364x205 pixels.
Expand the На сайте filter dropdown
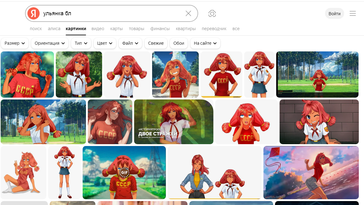pos(205,43)
